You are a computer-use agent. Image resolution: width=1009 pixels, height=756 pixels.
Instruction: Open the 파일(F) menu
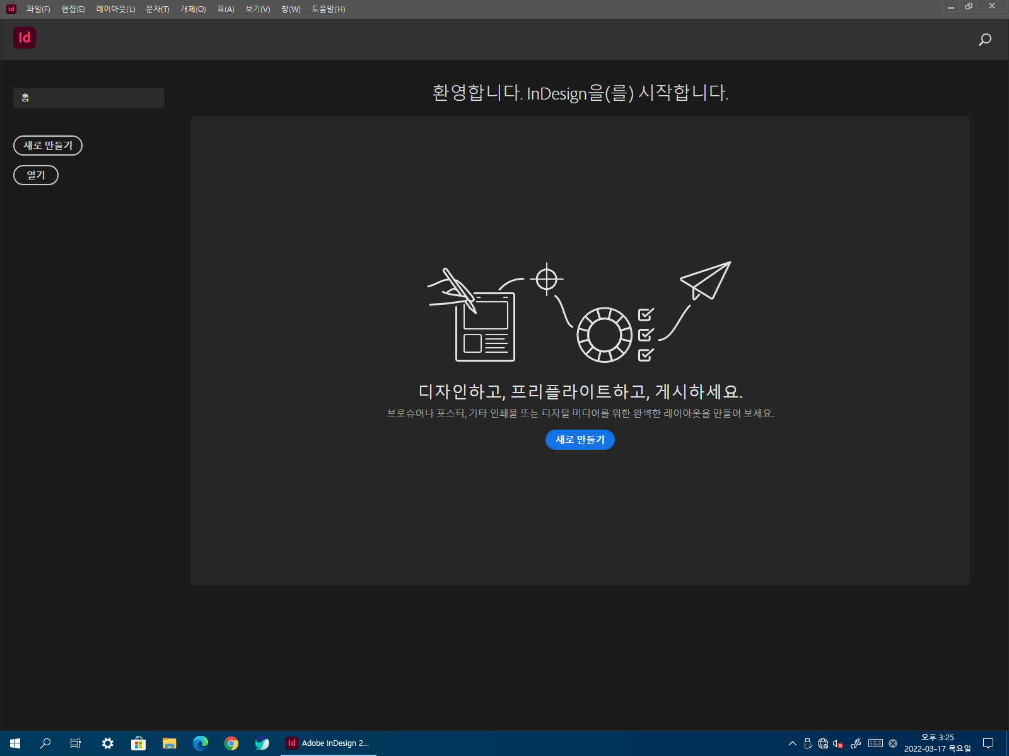point(38,9)
